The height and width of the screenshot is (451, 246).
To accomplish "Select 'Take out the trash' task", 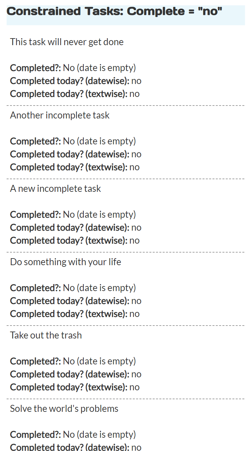I will [46, 336].
